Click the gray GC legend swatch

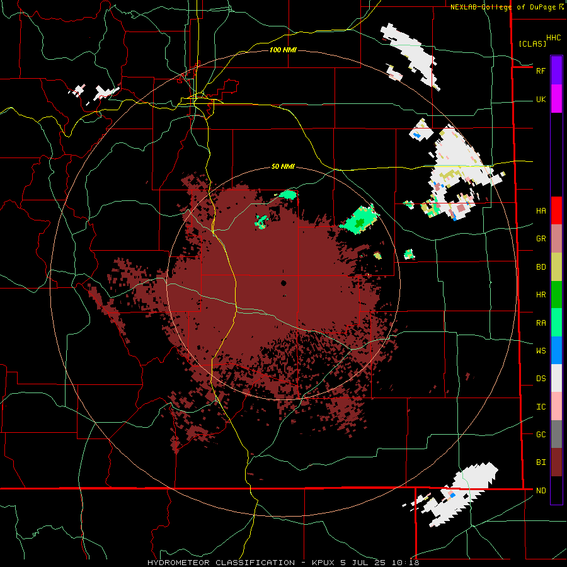tap(556, 434)
